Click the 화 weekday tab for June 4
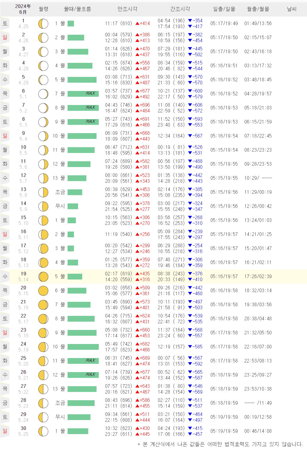 5,66
